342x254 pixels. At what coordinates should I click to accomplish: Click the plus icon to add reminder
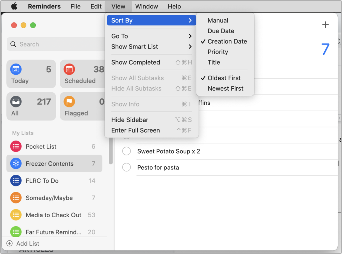coord(325,25)
